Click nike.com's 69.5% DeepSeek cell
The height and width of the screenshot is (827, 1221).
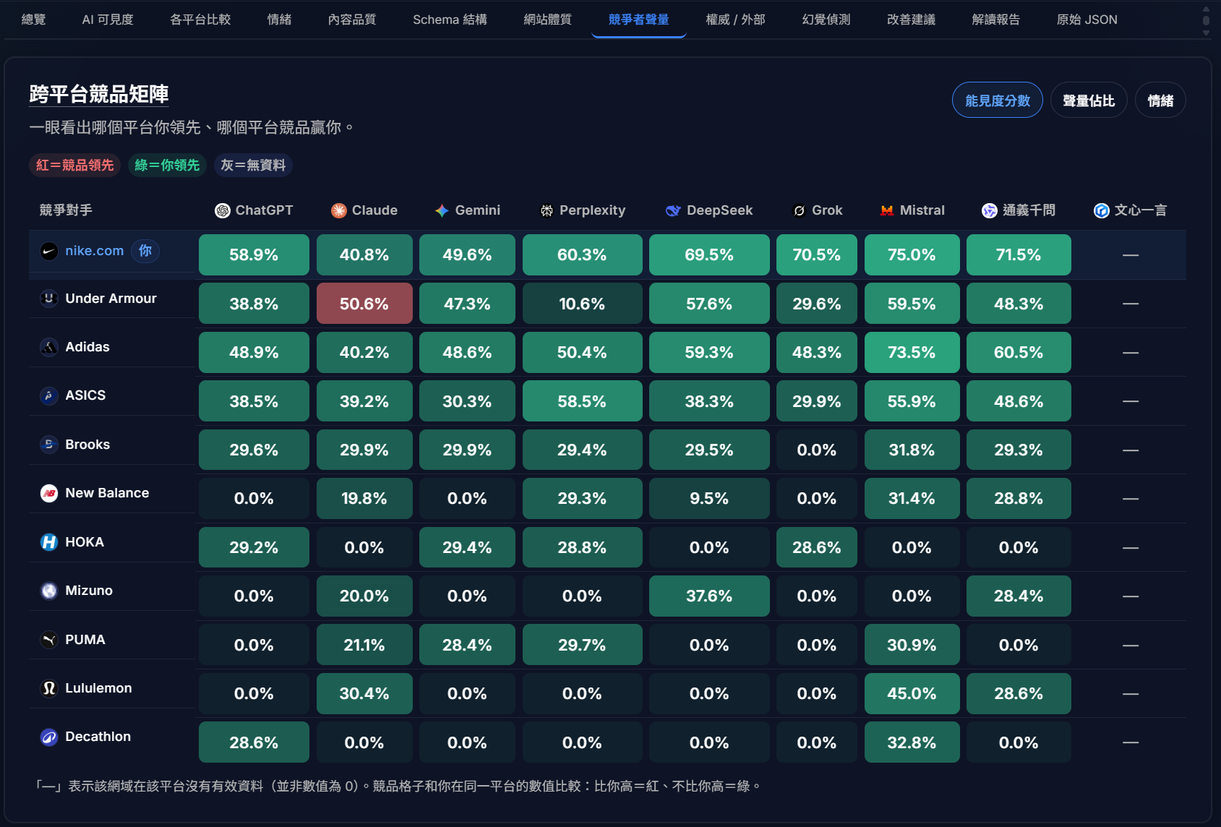click(709, 254)
